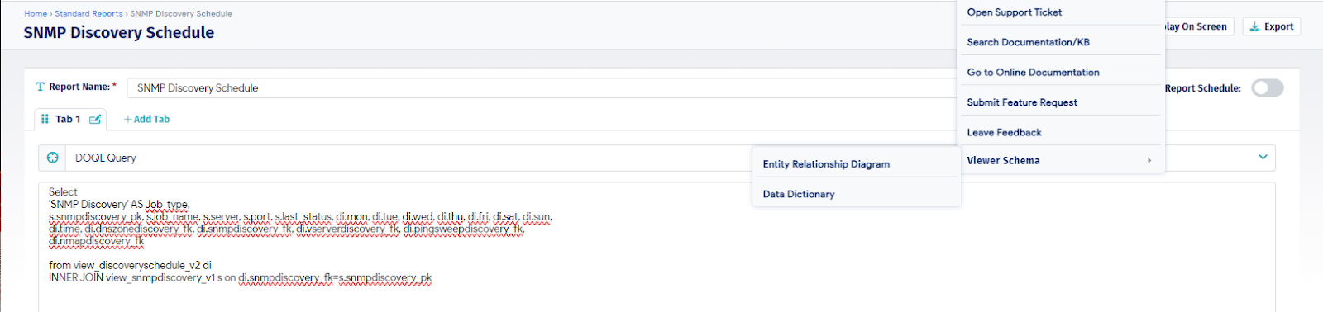
Task: Click inside the DOQL query text area
Action: click(657, 248)
